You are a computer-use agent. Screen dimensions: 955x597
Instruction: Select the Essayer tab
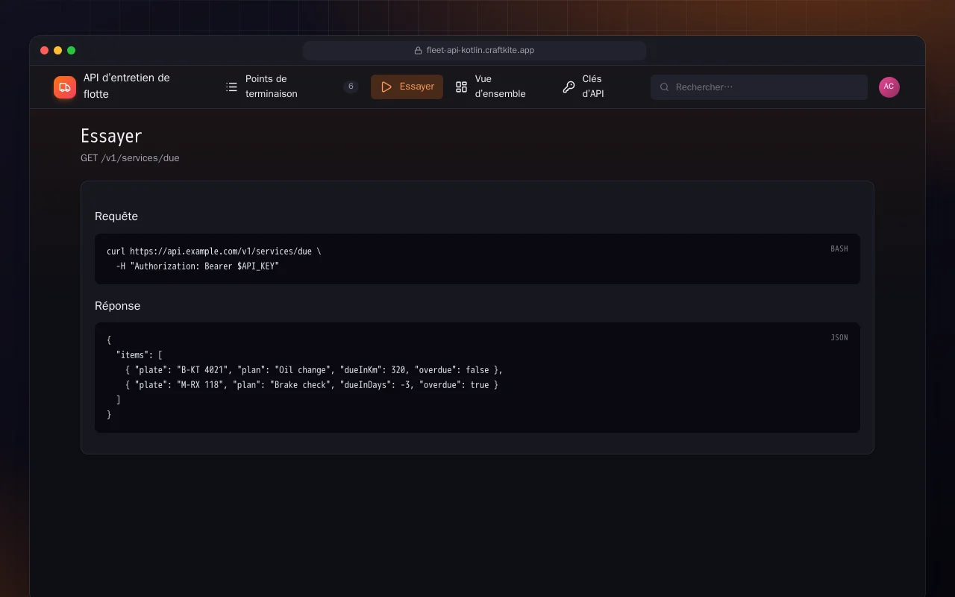[x=407, y=87]
